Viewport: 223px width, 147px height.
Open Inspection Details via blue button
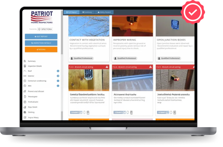(x=41, y=43)
